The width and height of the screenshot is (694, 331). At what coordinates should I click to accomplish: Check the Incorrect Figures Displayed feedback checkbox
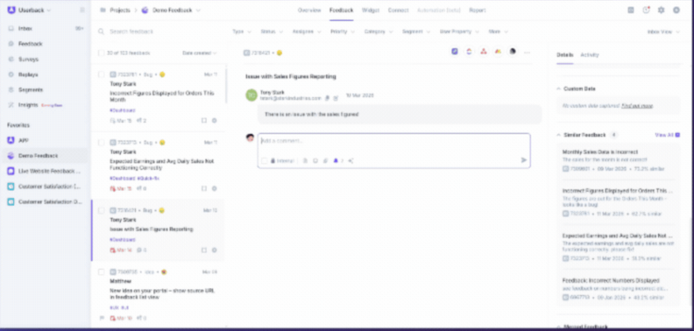pyautogui.click(x=102, y=74)
